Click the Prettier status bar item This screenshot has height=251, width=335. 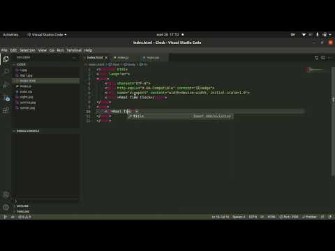pos(309,217)
